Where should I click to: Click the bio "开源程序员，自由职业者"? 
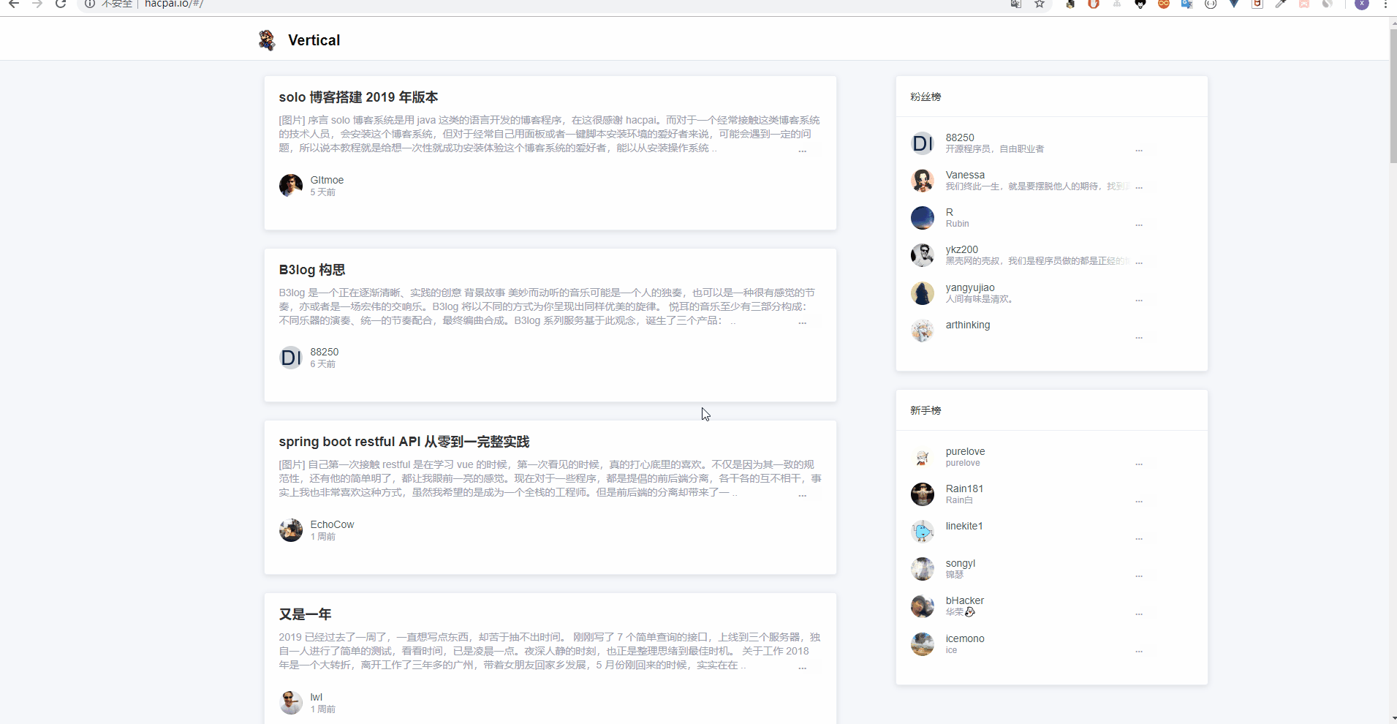click(995, 149)
